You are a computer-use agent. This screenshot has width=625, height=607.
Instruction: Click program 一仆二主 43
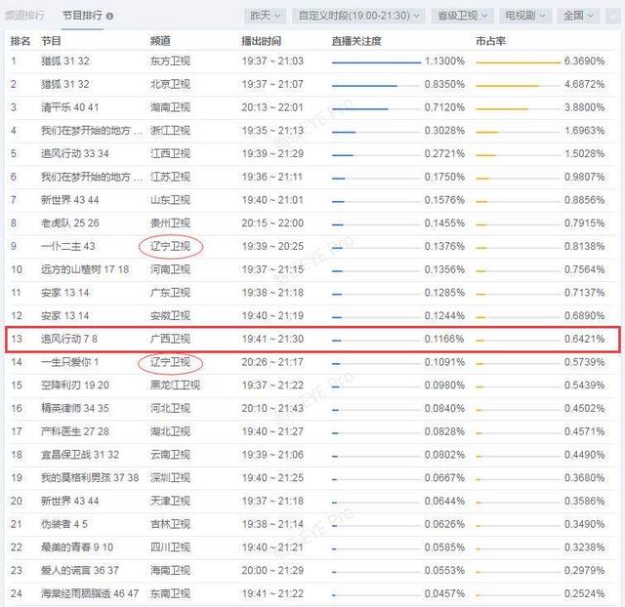click(x=68, y=246)
